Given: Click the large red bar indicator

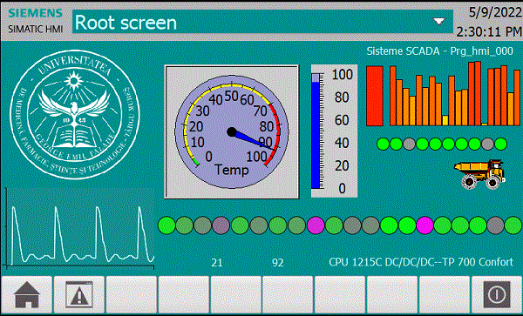Looking at the screenshot, I should tap(375, 96).
